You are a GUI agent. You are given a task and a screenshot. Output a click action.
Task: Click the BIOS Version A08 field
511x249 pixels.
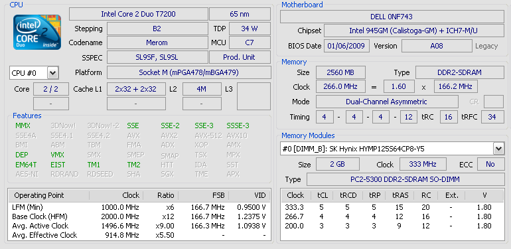pos(437,46)
